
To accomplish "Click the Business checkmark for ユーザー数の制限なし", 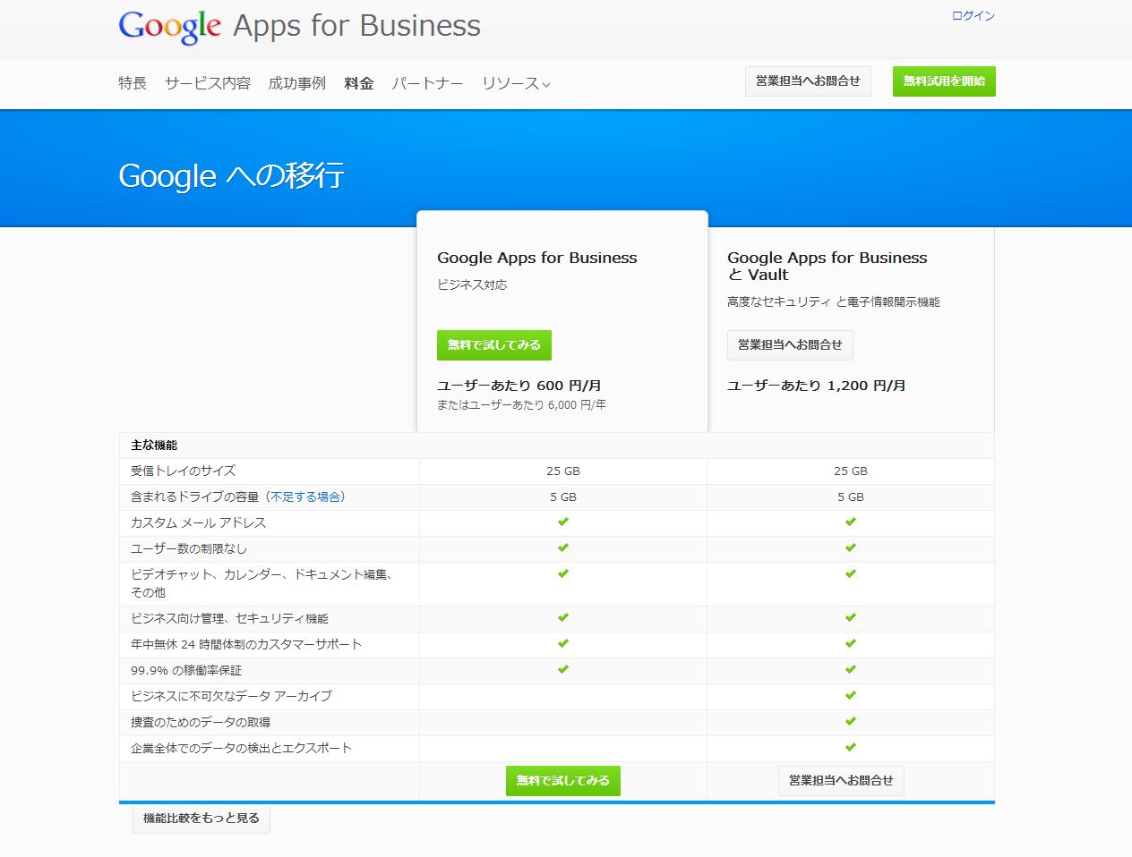I will coord(563,547).
